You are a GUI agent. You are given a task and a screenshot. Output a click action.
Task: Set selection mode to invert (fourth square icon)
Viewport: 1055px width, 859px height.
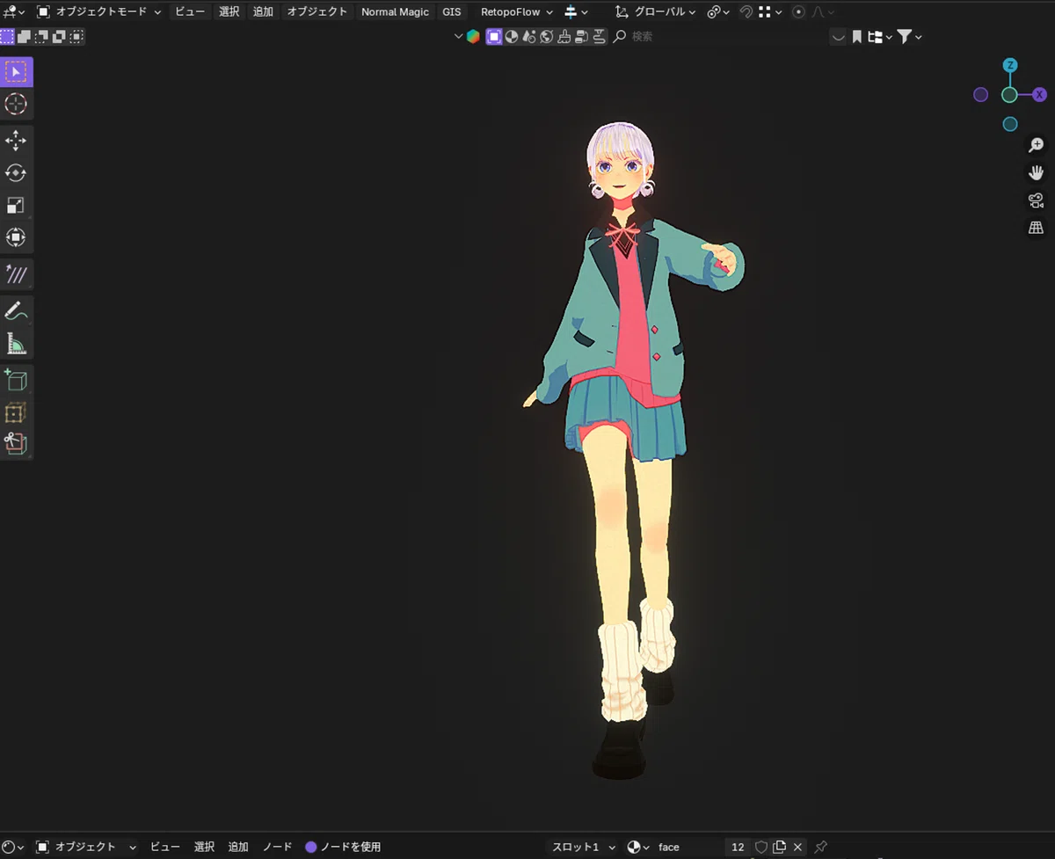60,37
